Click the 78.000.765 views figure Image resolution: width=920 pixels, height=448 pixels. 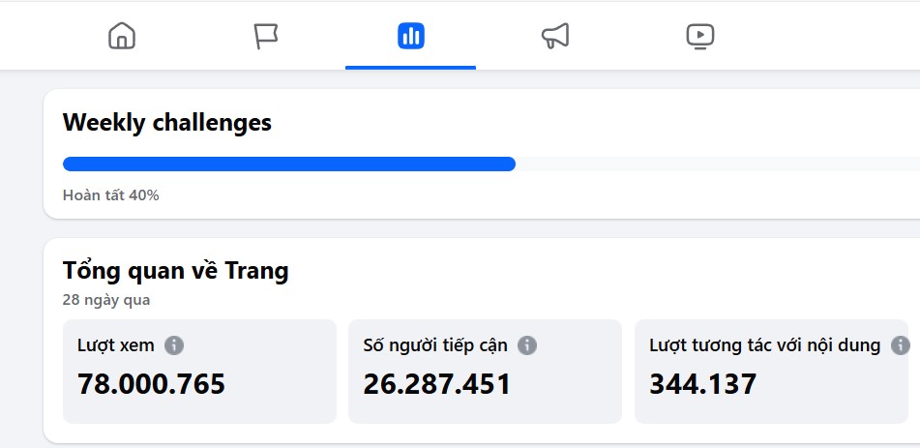(151, 384)
